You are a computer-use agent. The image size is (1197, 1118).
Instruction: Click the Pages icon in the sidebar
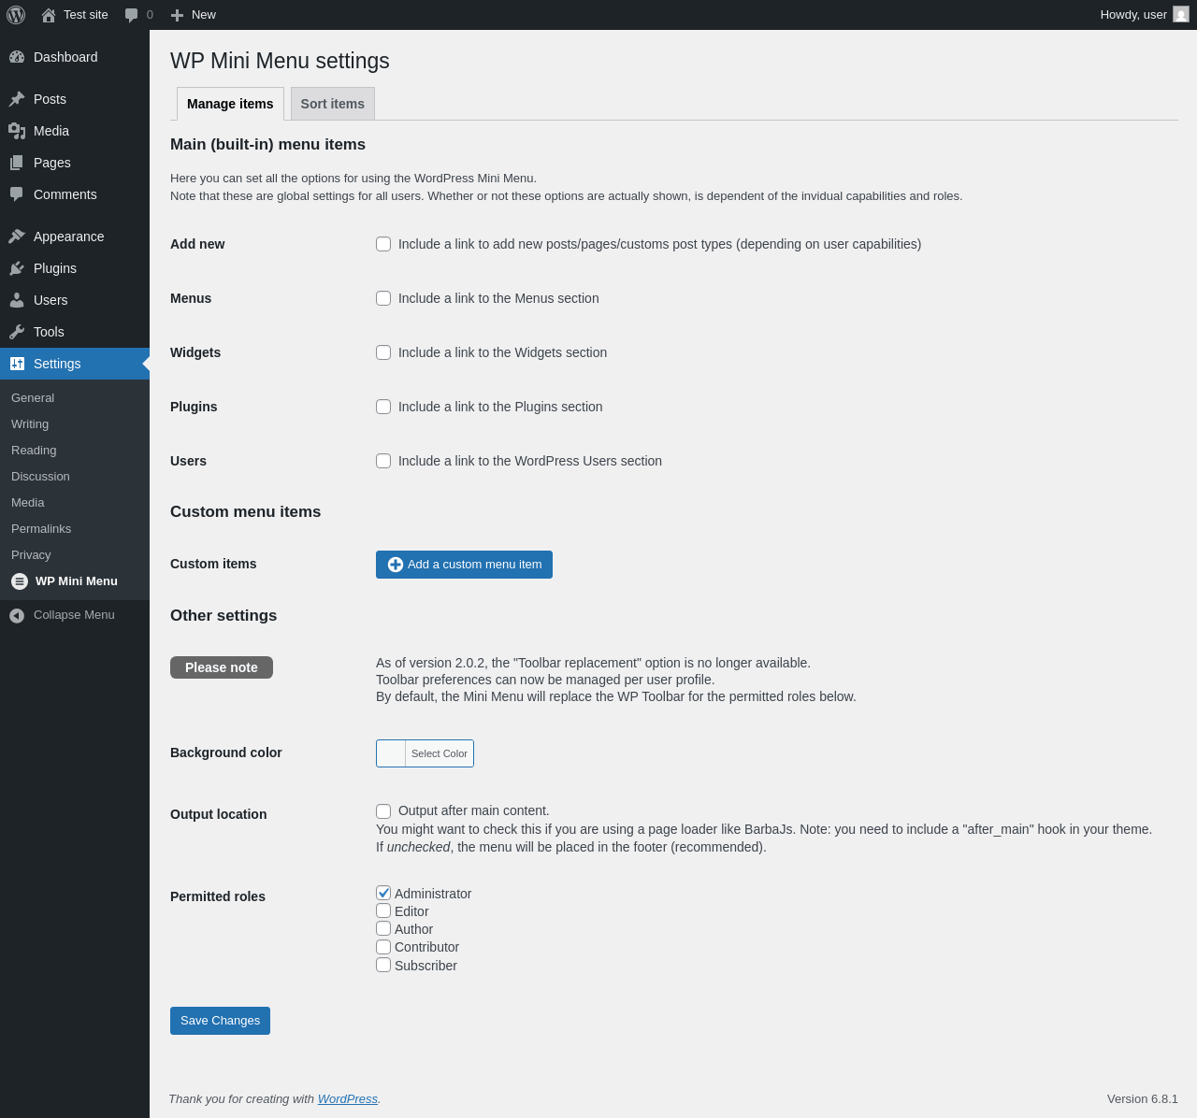pyautogui.click(x=17, y=163)
